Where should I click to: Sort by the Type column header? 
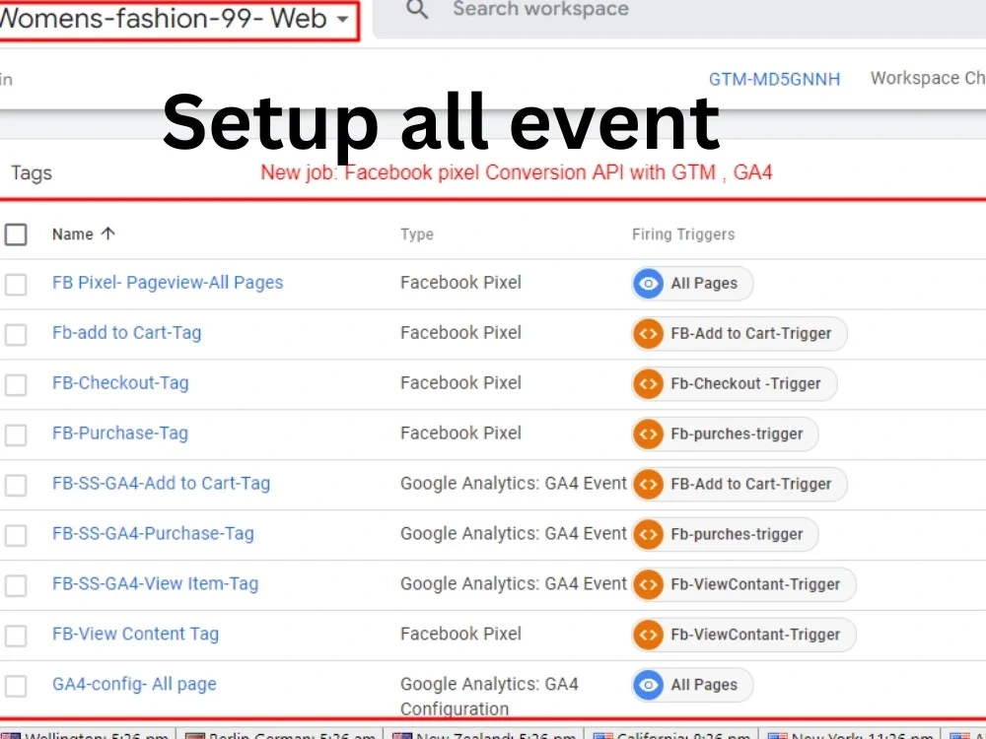point(417,235)
